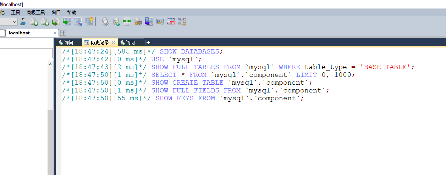Click the paper scroll script icon
The height and width of the screenshot is (175, 446).
pos(105,22)
